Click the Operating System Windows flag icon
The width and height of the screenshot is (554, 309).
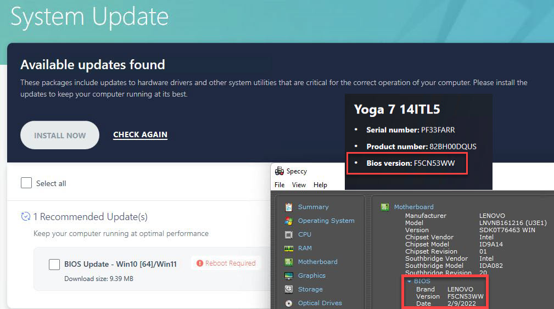[289, 221]
